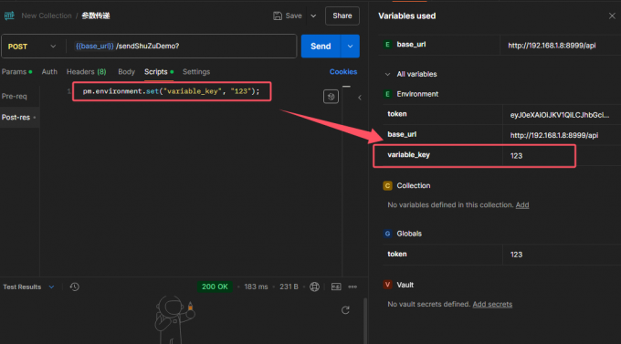Click the request URL input field
Image resolution: width=621 pixels, height=344 pixels.
(182, 47)
